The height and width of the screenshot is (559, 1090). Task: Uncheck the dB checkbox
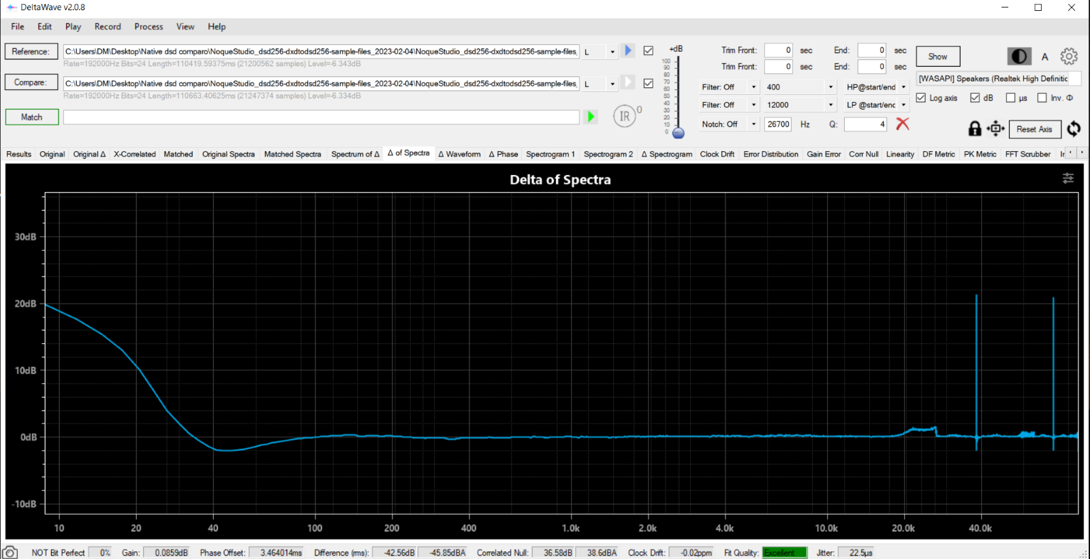pos(975,98)
